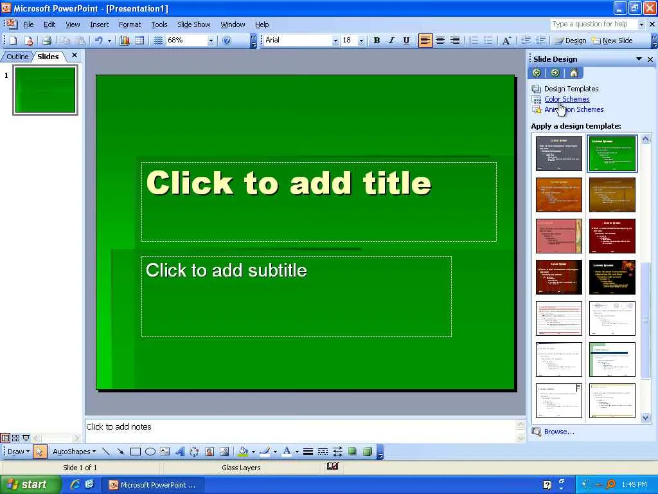Insert WordArt
Screen dimensions: 658x494
(180, 452)
